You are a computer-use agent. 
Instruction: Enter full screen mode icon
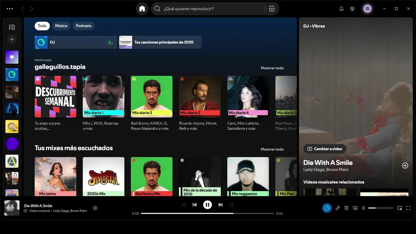click(x=409, y=208)
